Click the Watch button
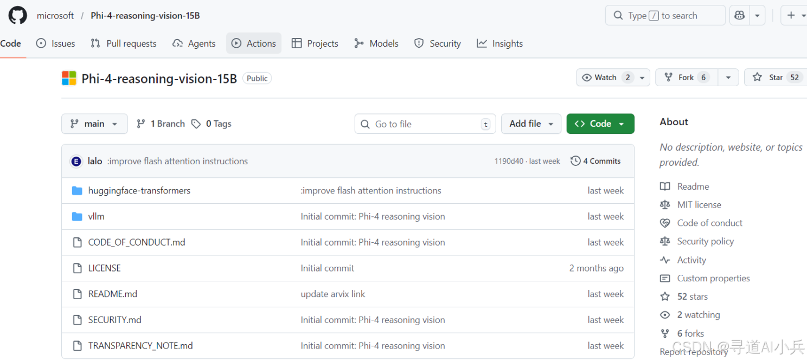The image size is (807, 361). click(x=605, y=78)
